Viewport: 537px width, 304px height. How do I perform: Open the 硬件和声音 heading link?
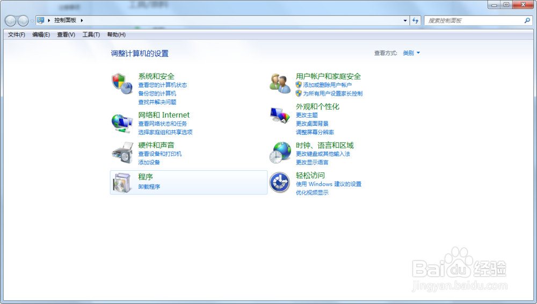[x=156, y=145]
